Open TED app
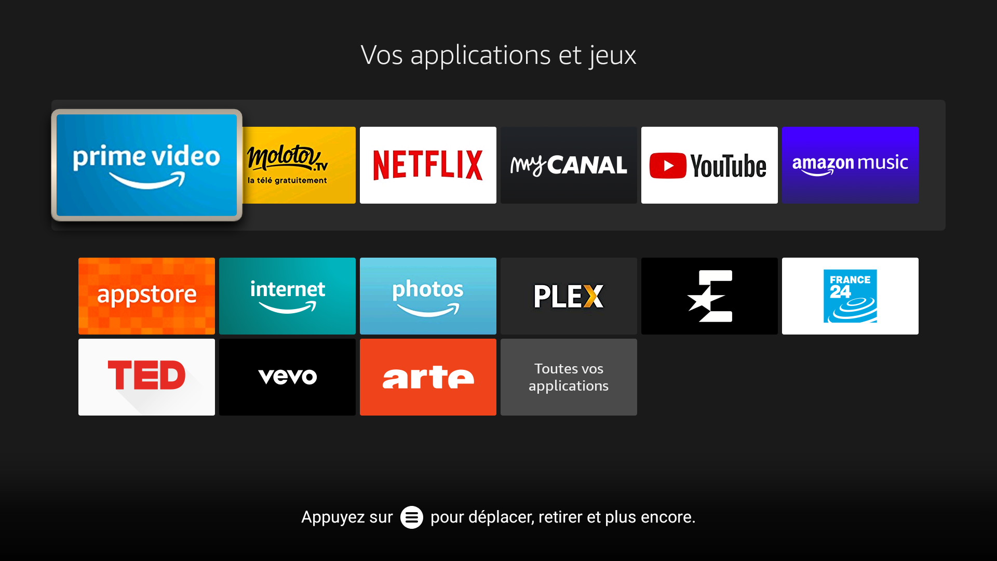Image resolution: width=997 pixels, height=561 pixels. [146, 377]
